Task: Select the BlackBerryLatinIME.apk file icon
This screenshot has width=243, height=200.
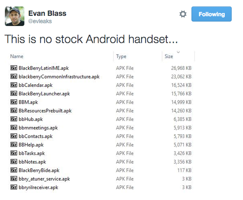Action: [14, 68]
